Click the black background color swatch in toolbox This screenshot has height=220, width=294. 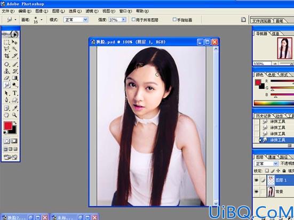(14, 131)
